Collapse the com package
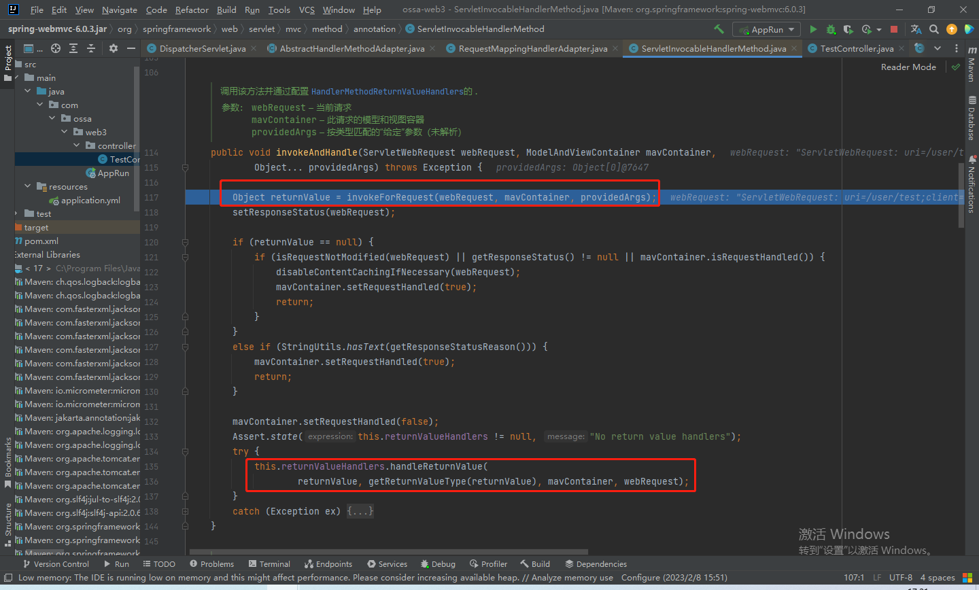Screen dimensions: 979x590 [41, 105]
